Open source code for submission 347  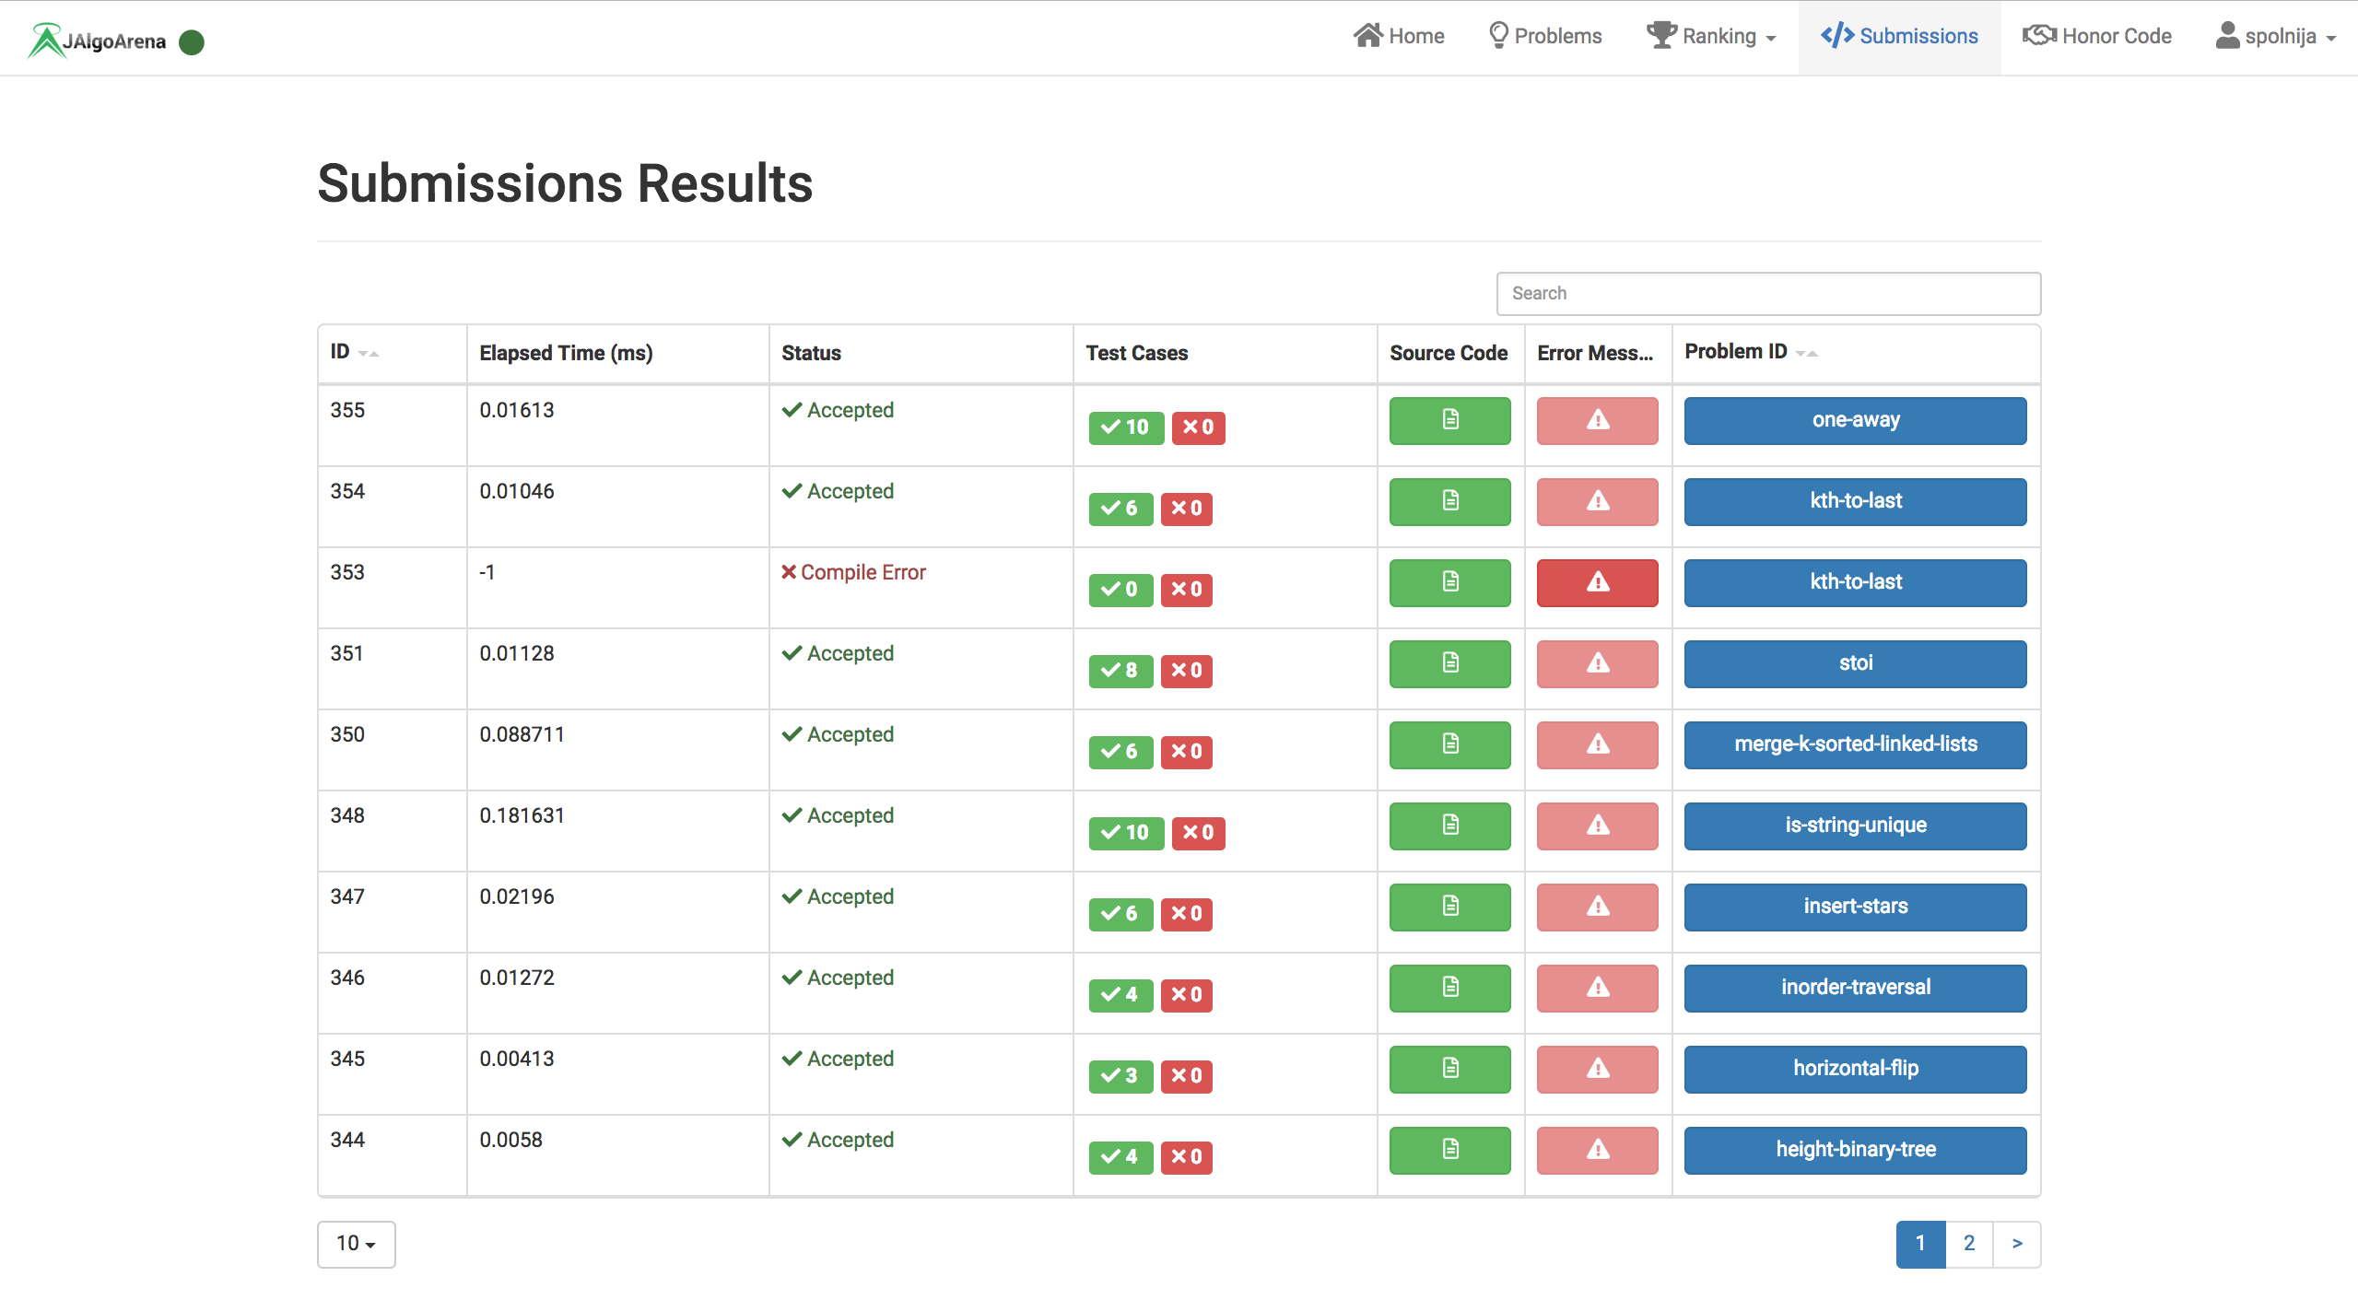pyautogui.click(x=1449, y=907)
